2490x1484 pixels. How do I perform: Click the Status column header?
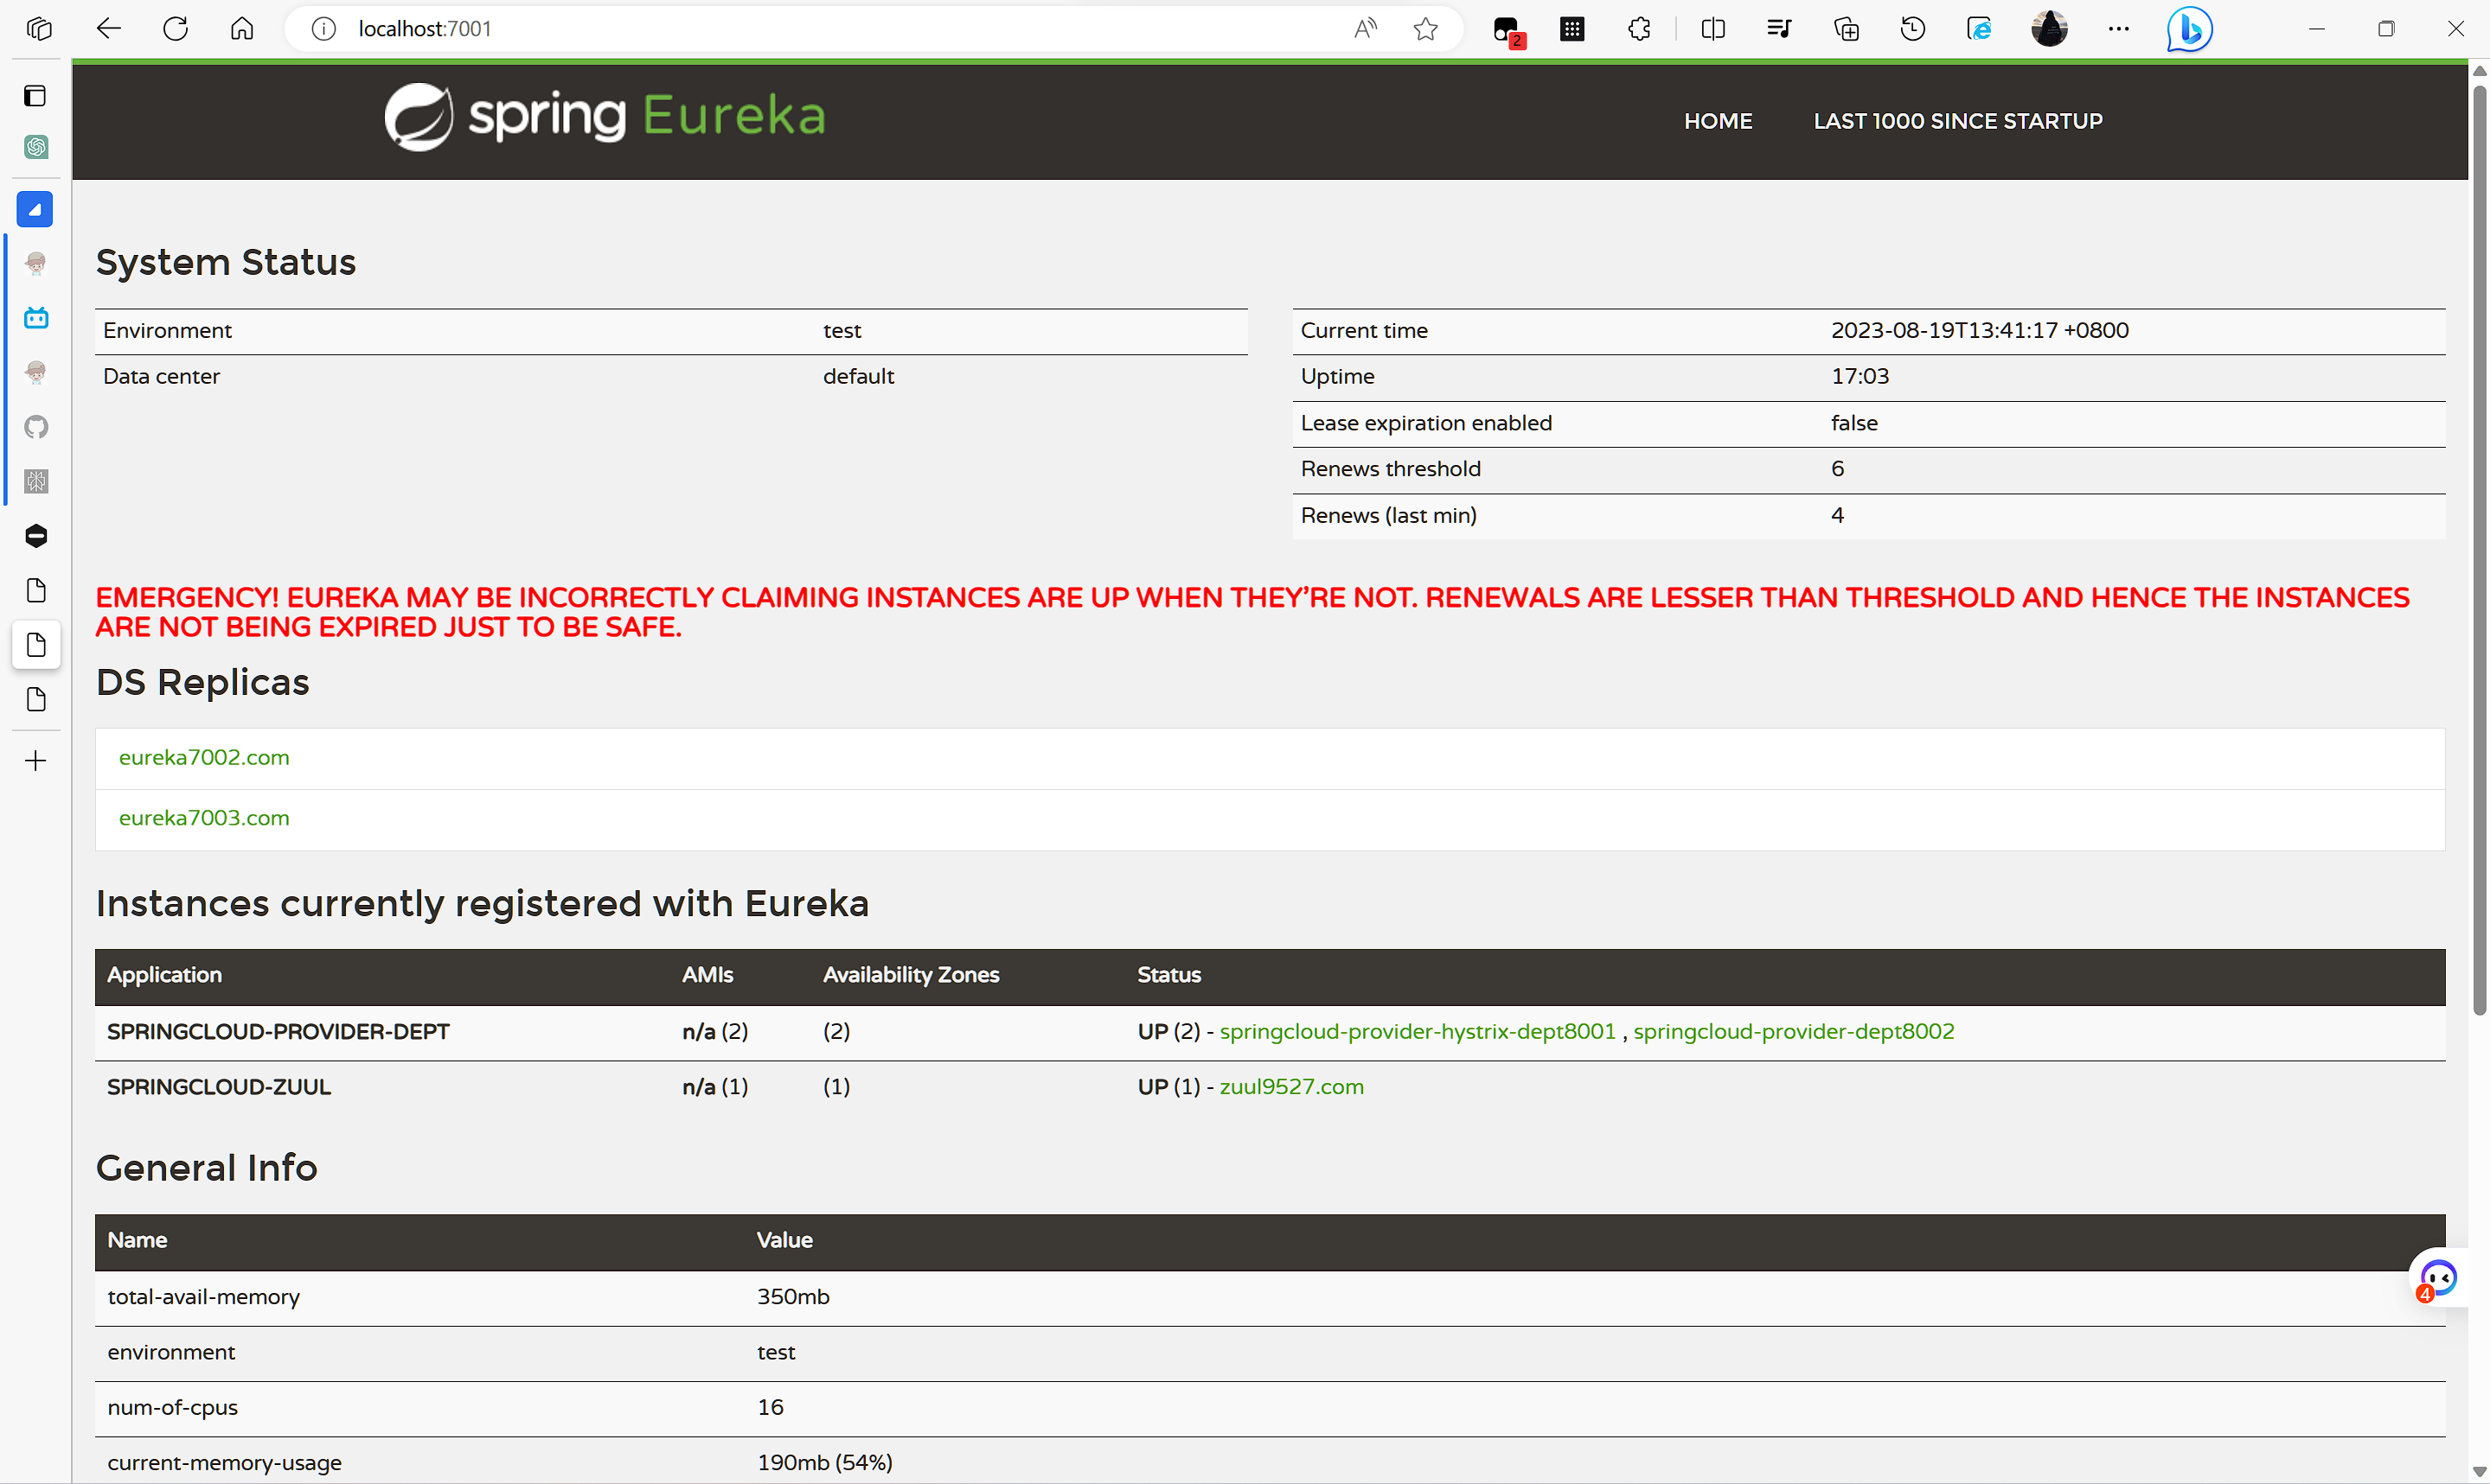(x=1168, y=975)
